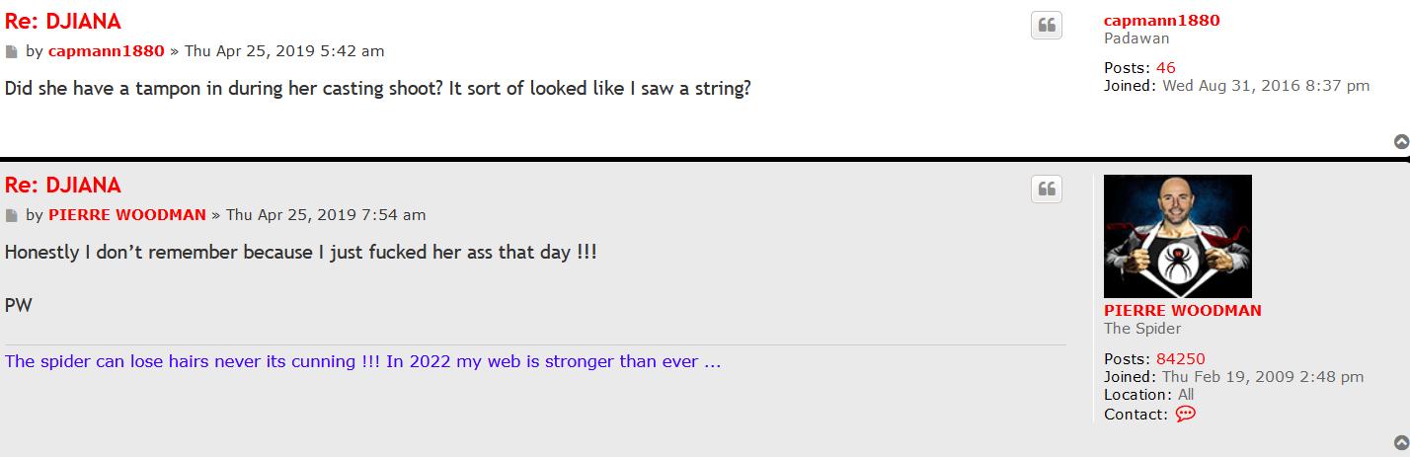This screenshot has height=457, width=1410.
Task: Click the back-to-top arrow under the second post
Action: (x=1400, y=442)
